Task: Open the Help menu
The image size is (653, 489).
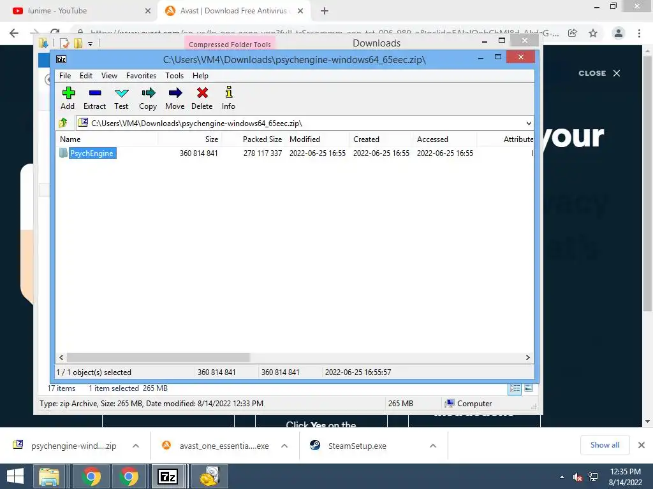Action: (200, 76)
